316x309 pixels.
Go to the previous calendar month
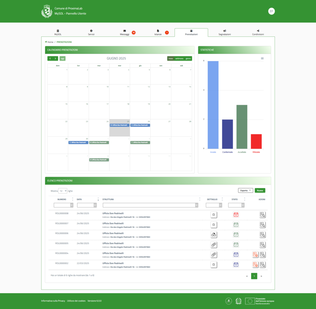click(x=50, y=58)
